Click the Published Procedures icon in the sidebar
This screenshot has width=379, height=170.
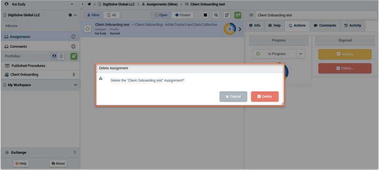[x=7, y=66]
